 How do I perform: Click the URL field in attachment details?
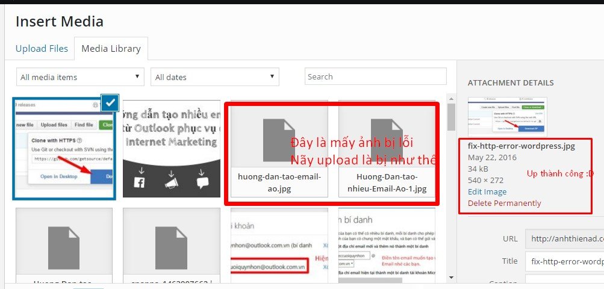tap(564, 238)
